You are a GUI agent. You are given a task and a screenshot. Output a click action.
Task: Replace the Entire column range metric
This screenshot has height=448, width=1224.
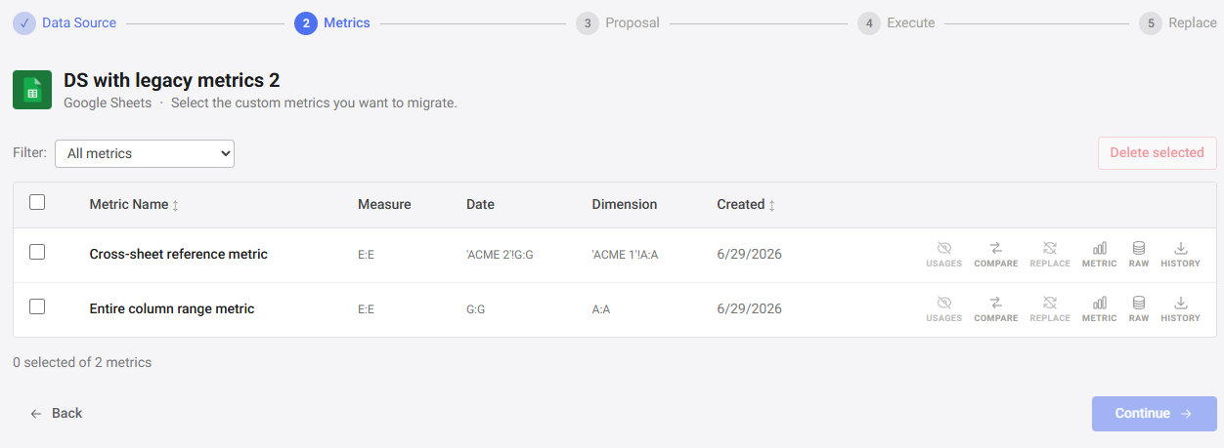point(1049,309)
